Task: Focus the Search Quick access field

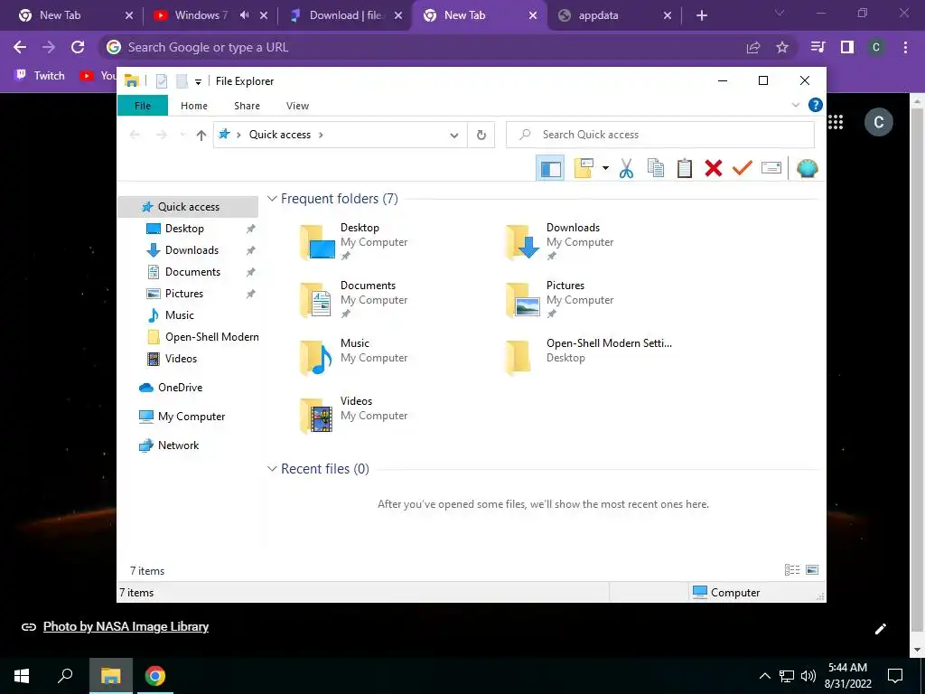Action: coord(660,135)
